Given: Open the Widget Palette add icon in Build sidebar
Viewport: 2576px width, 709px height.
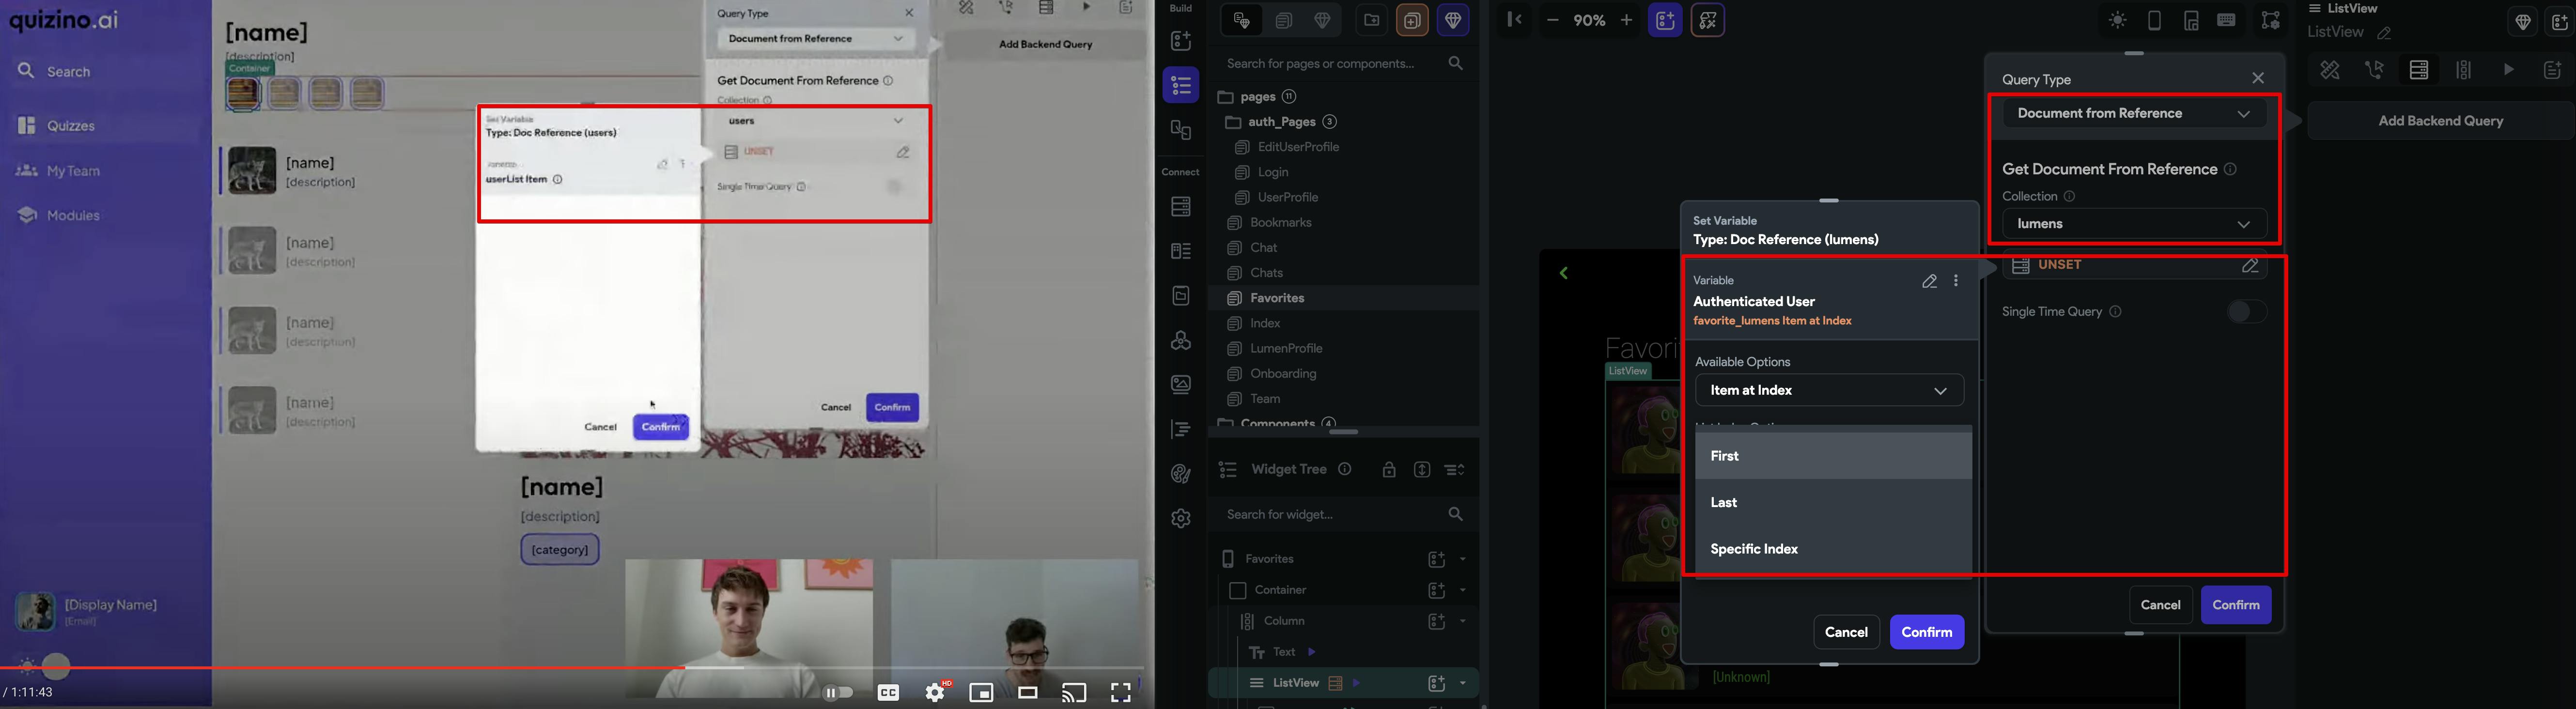Looking at the screenshot, I should (x=1181, y=40).
